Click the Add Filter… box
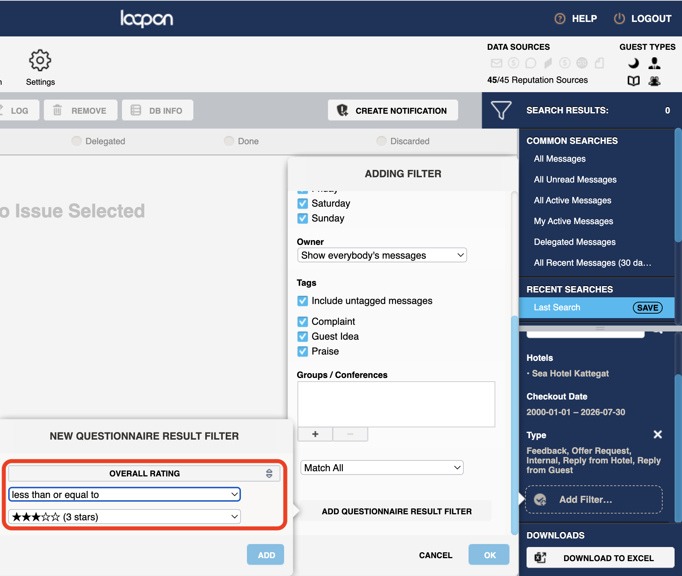 point(593,499)
